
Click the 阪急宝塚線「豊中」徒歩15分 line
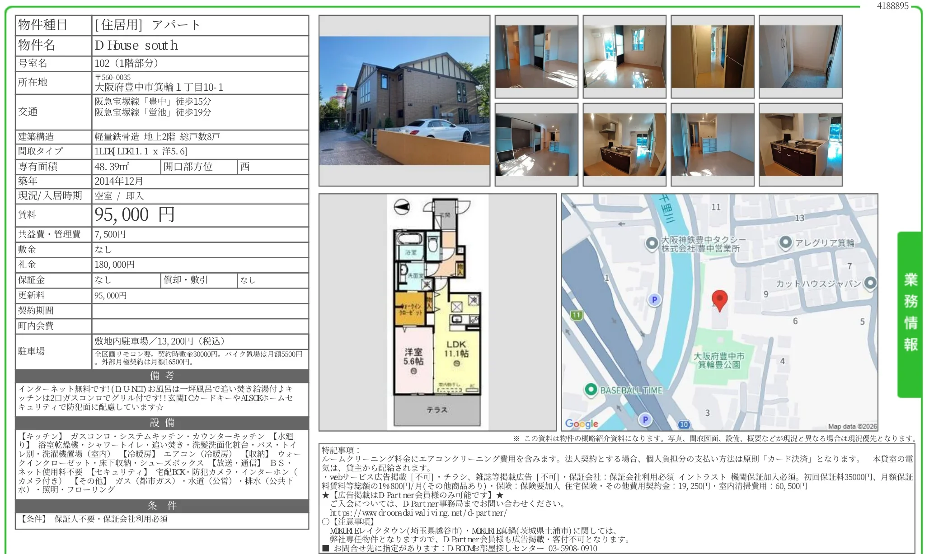(x=153, y=101)
